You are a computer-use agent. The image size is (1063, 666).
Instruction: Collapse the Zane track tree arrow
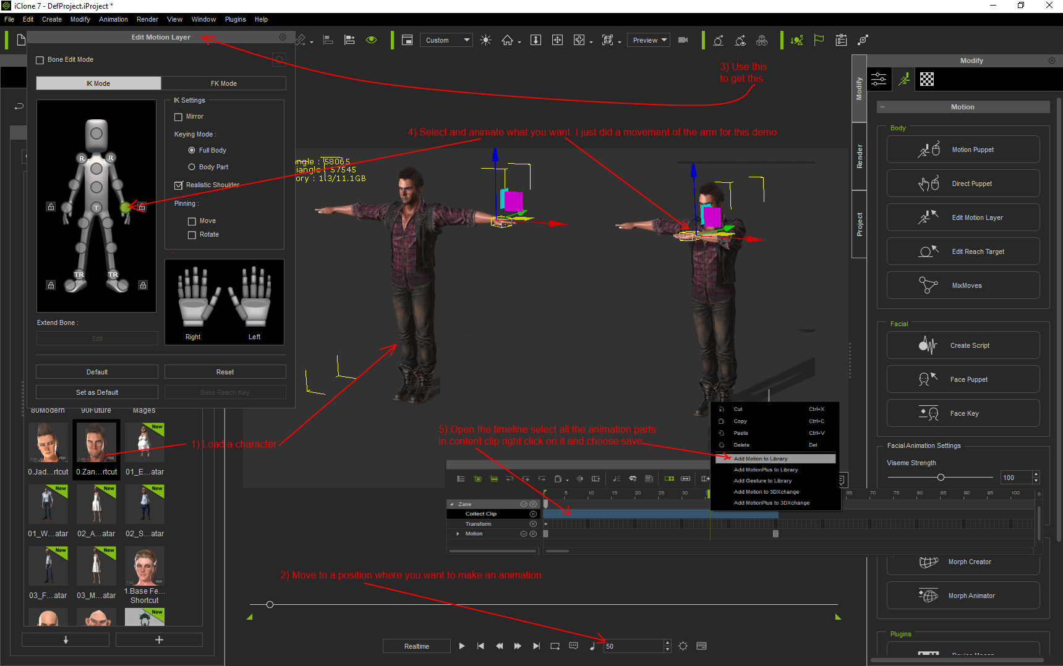[x=452, y=504]
